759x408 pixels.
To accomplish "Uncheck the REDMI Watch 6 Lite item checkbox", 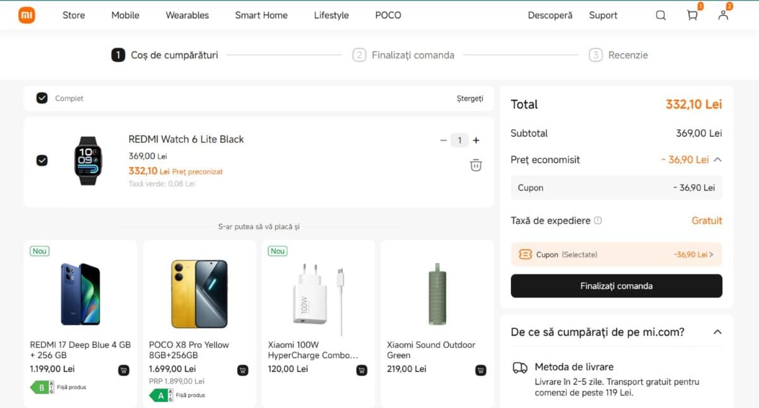I will point(42,161).
